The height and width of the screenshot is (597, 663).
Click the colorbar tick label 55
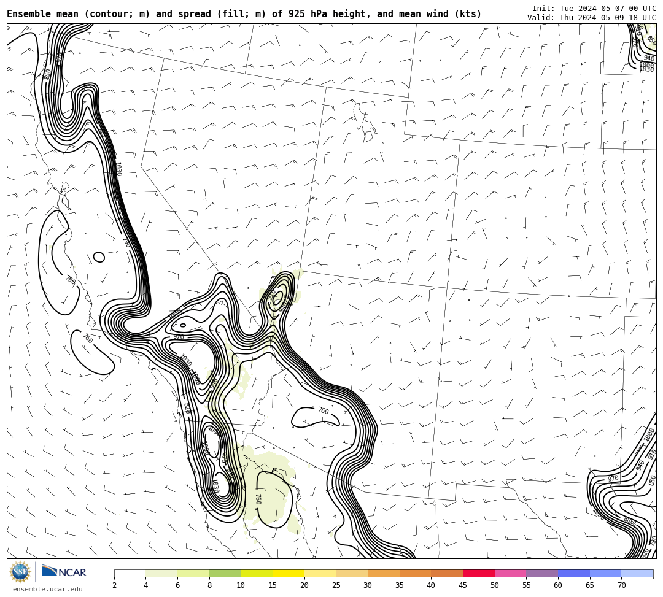click(x=527, y=585)
